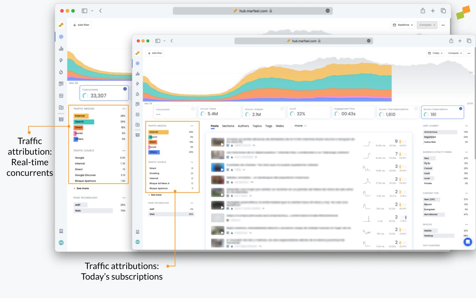
Task: Open the bar chart analytics icon
Action: click(x=138, y=73)
